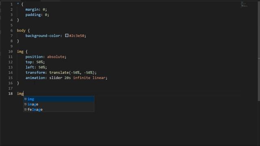Click the 'background-color' property

[43, 36]
